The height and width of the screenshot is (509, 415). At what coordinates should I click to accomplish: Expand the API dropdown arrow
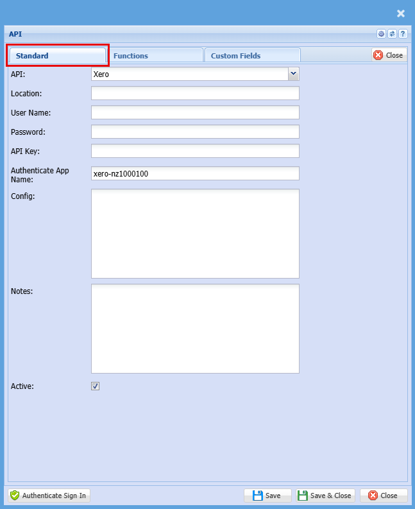point(294,74)
